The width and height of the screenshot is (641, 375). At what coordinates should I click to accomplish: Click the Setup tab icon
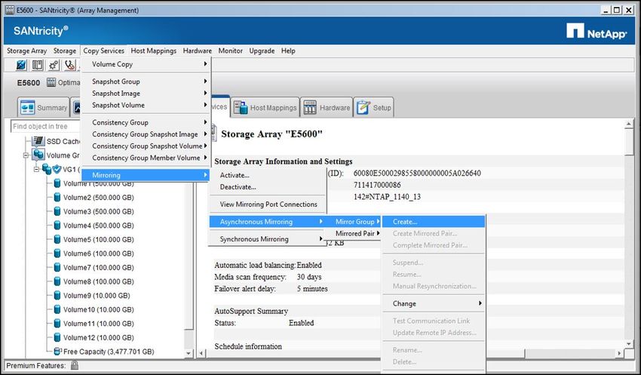pyautogui.click(x=363, y=108)
